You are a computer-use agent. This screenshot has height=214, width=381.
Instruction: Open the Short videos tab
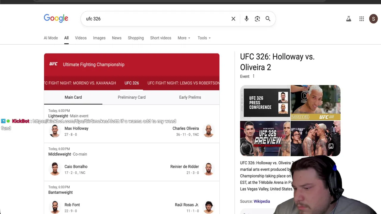pos(160,38)
